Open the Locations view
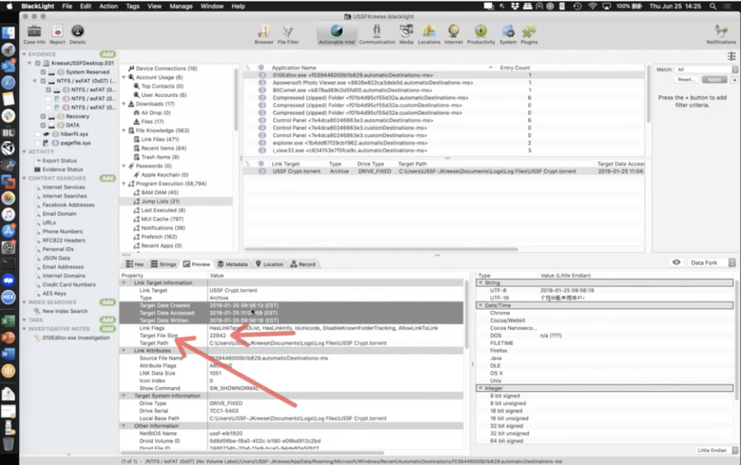 (428, 35)
